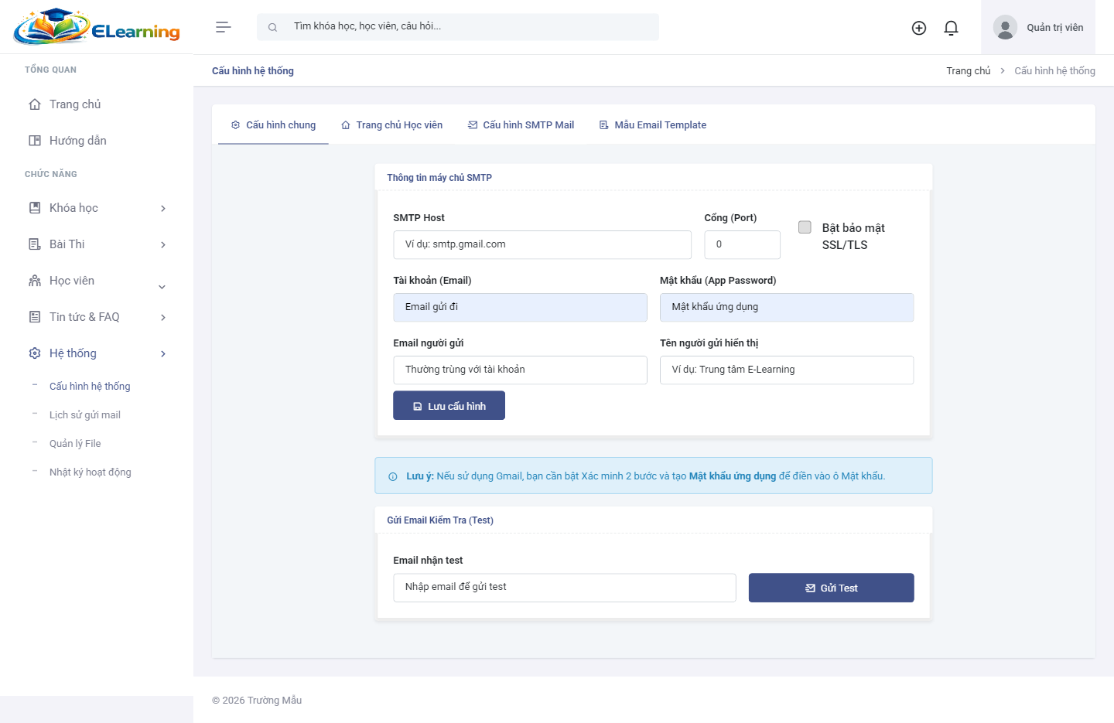Click the info icon in Lưu ý notice

(393, 476)
